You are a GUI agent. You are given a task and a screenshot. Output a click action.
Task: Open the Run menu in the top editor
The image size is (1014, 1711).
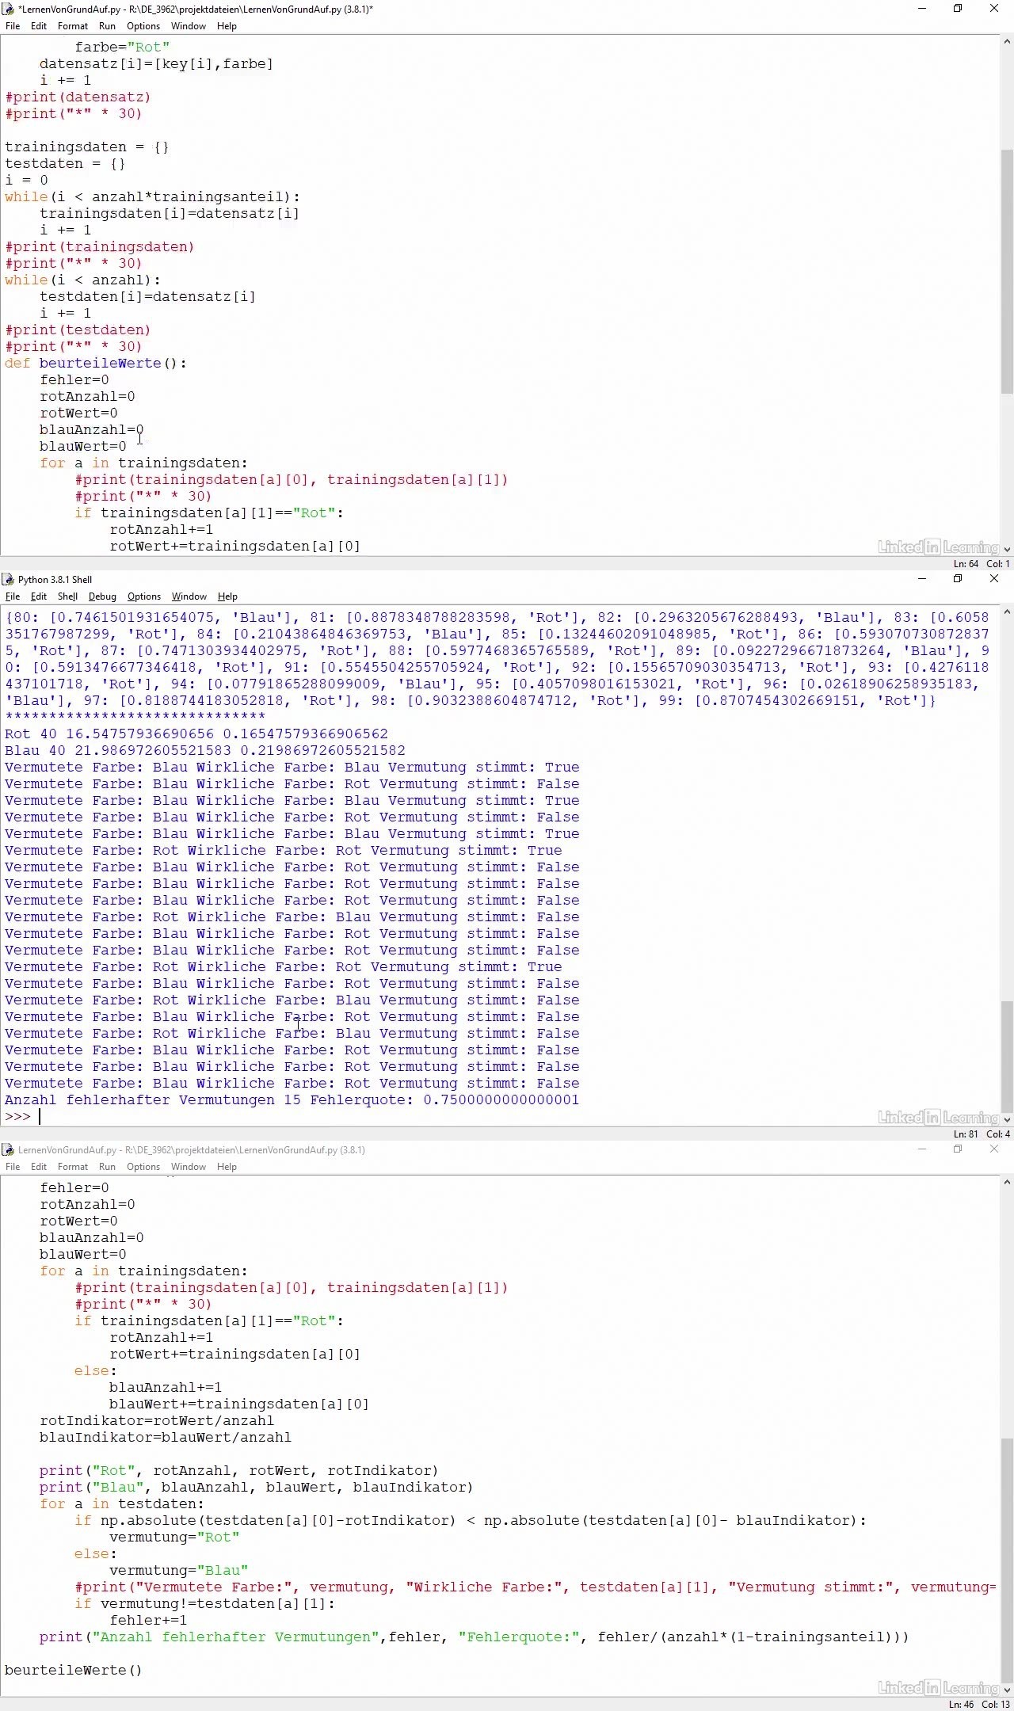(x=107, y=26)
